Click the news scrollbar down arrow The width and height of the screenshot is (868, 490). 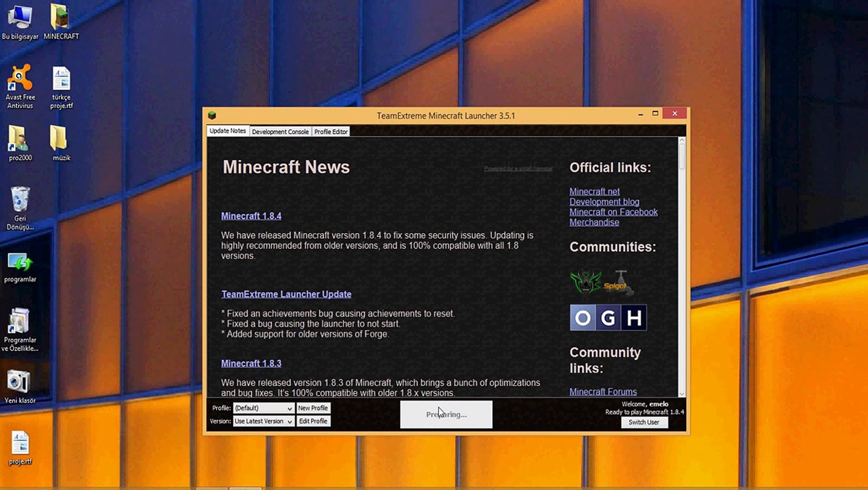click(x=682, y=394)
